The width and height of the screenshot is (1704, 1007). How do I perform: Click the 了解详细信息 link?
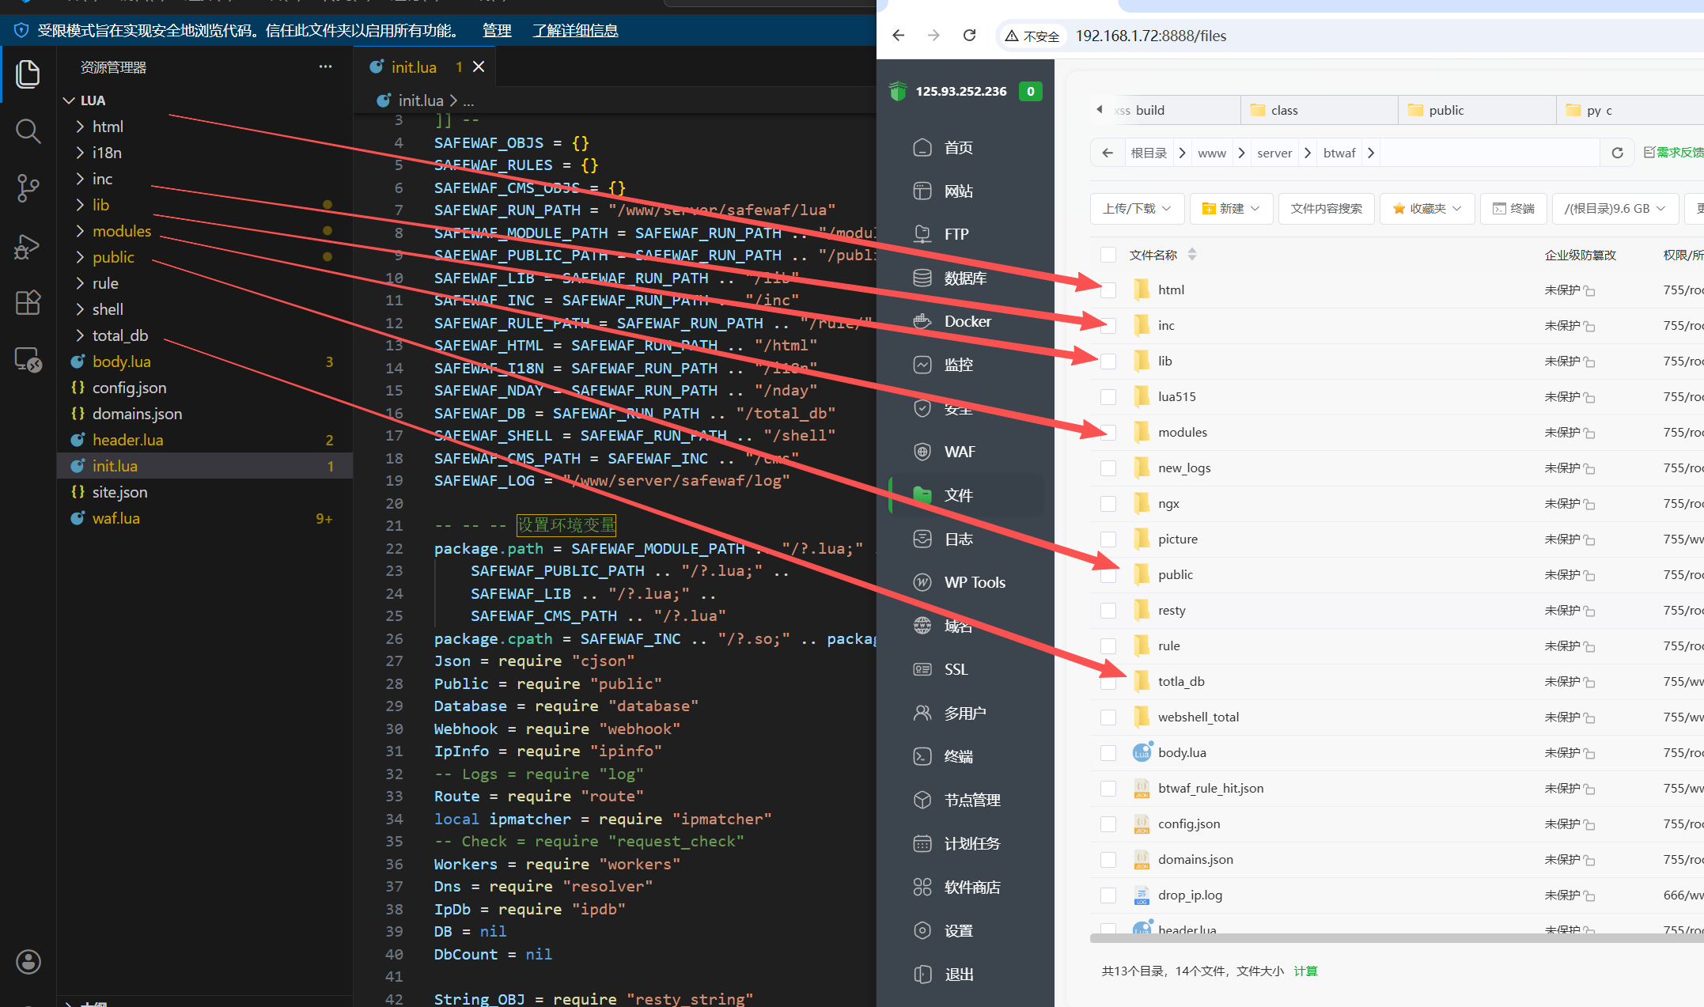(575, 31)
